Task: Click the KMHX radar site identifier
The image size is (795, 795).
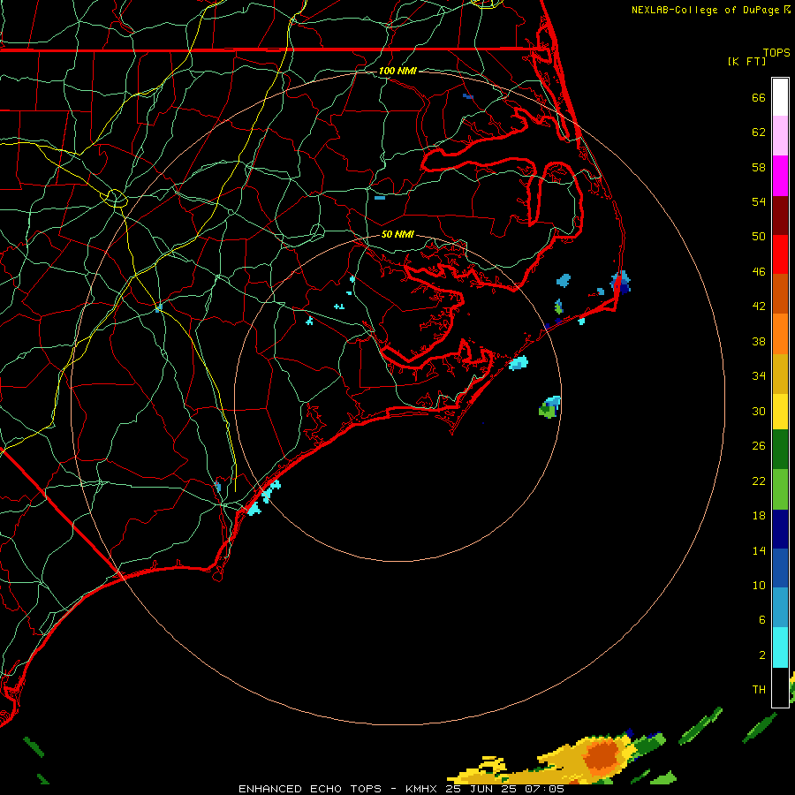Action: (420, 789)
